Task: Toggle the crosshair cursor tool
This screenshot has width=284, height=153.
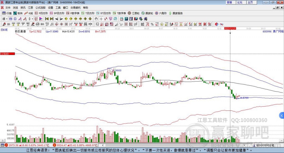Action: pos(101,19)
